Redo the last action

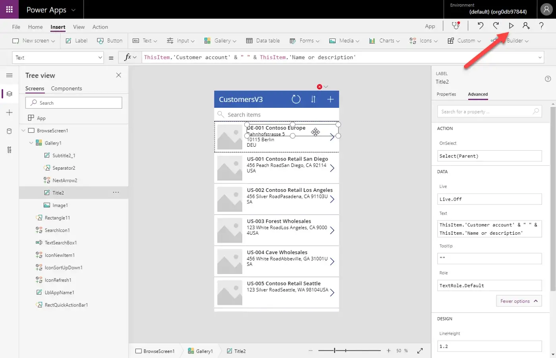(496, 26)
